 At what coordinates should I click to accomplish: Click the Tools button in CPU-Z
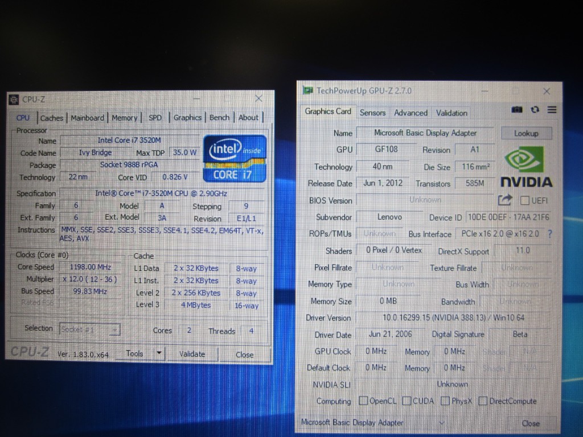[x=134, y=353]
